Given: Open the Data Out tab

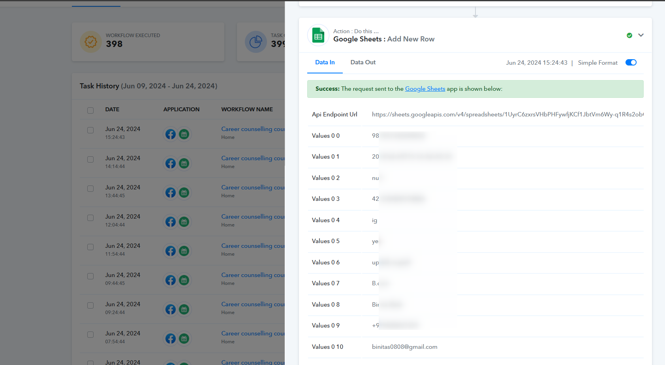Looking at the screenshot, I should pyautogui.click(x=363, y=62).
